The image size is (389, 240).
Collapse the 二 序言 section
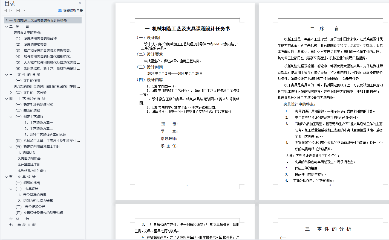(6, 27)
